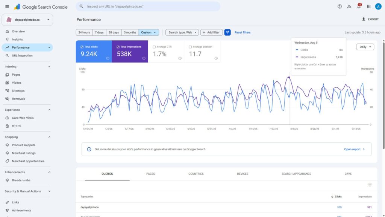Switch to the Pages tab

point(150,174)
